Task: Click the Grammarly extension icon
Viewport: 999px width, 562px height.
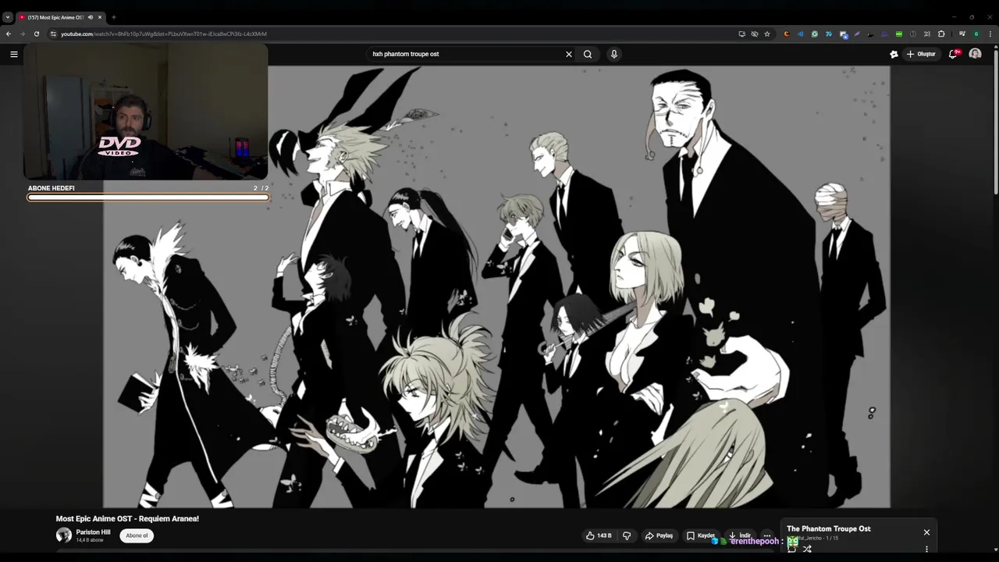Action: click(x=815, y=34)
